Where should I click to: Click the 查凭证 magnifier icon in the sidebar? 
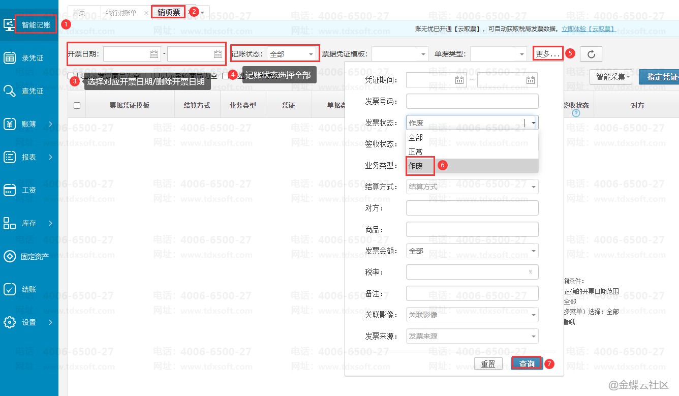point(10,91)
